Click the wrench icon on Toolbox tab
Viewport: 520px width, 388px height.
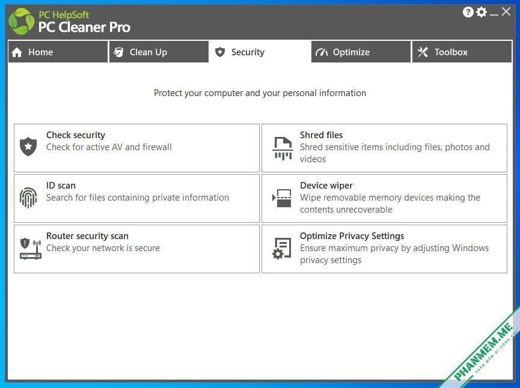(x=423, y=52)
